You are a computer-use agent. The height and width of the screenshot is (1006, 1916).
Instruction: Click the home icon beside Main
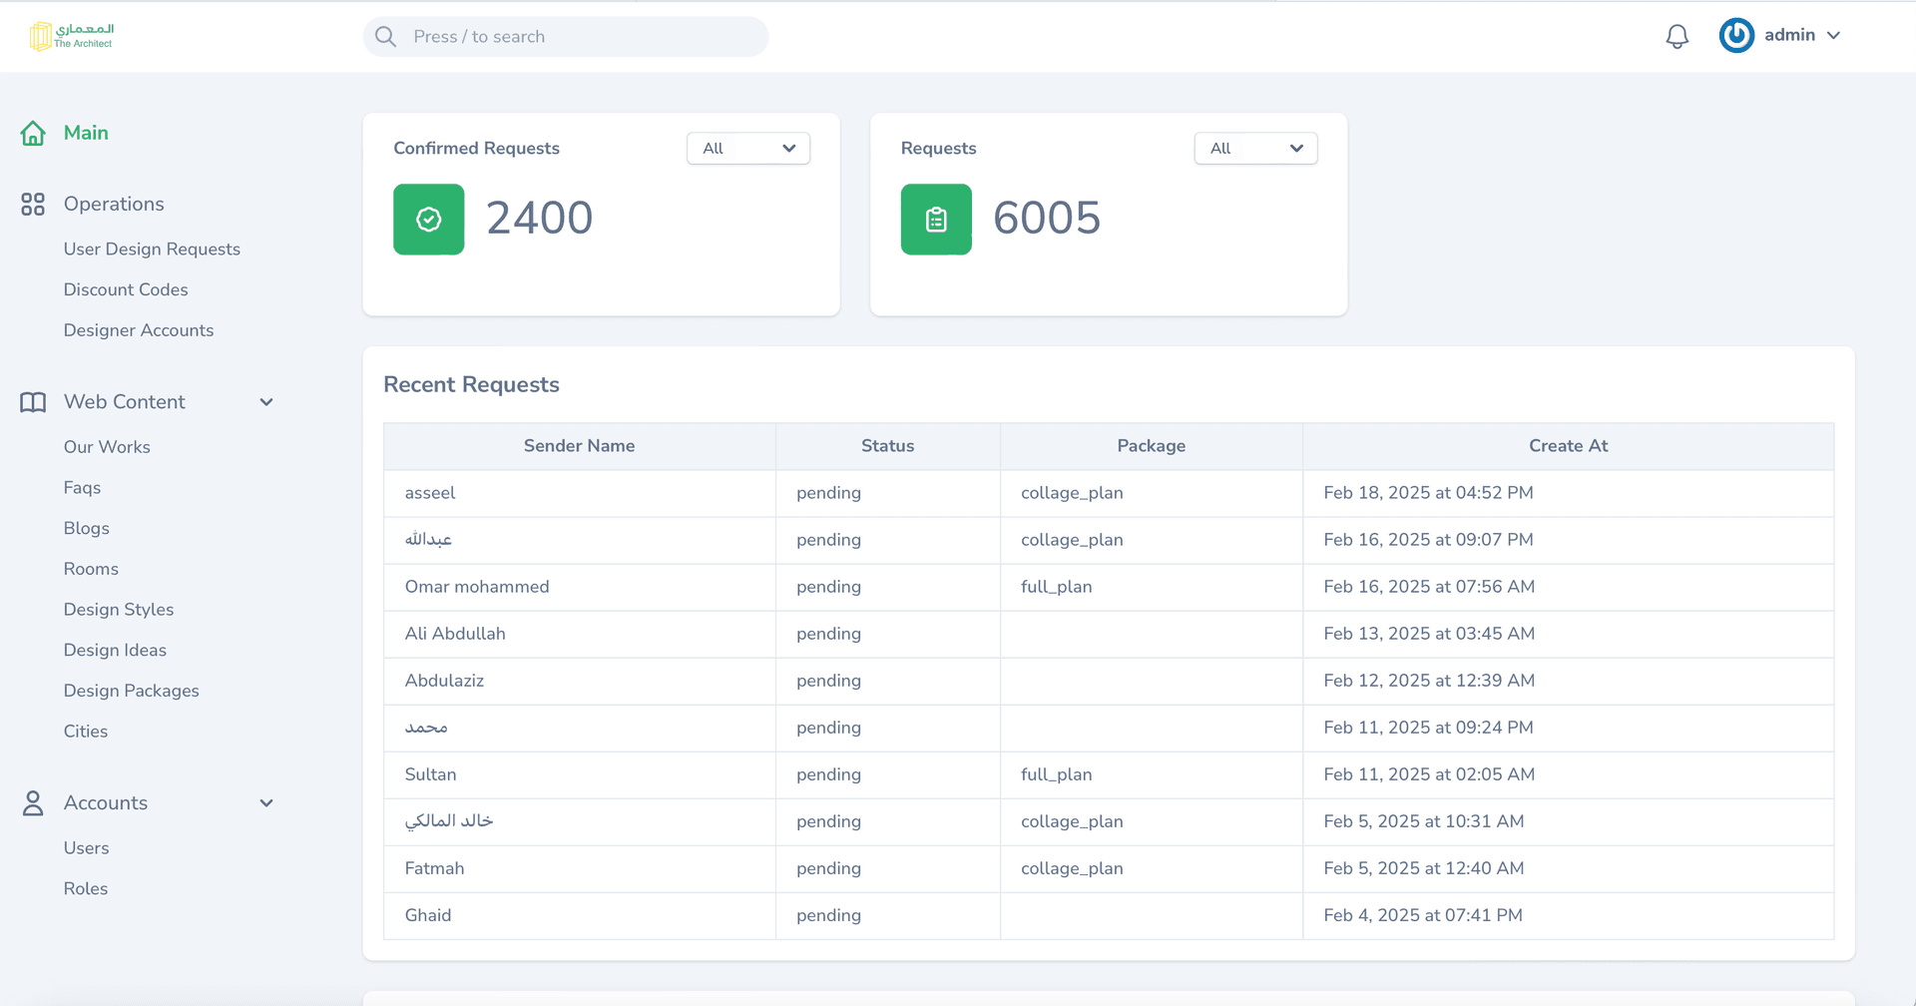[x=33, y=132]
